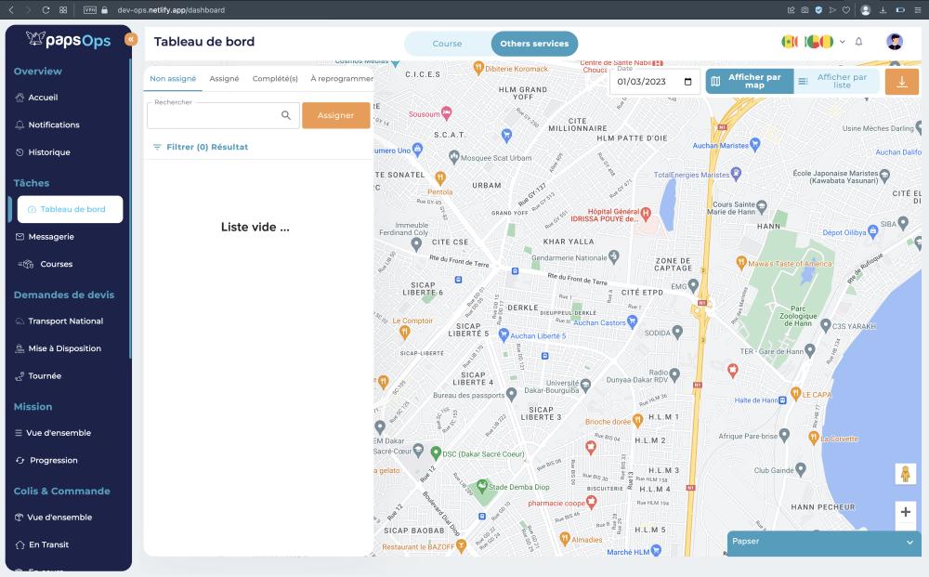The height and width of the screenshot is (577, 929).
Task: Click the Stade Demba Diop marker
Action: 482,486
